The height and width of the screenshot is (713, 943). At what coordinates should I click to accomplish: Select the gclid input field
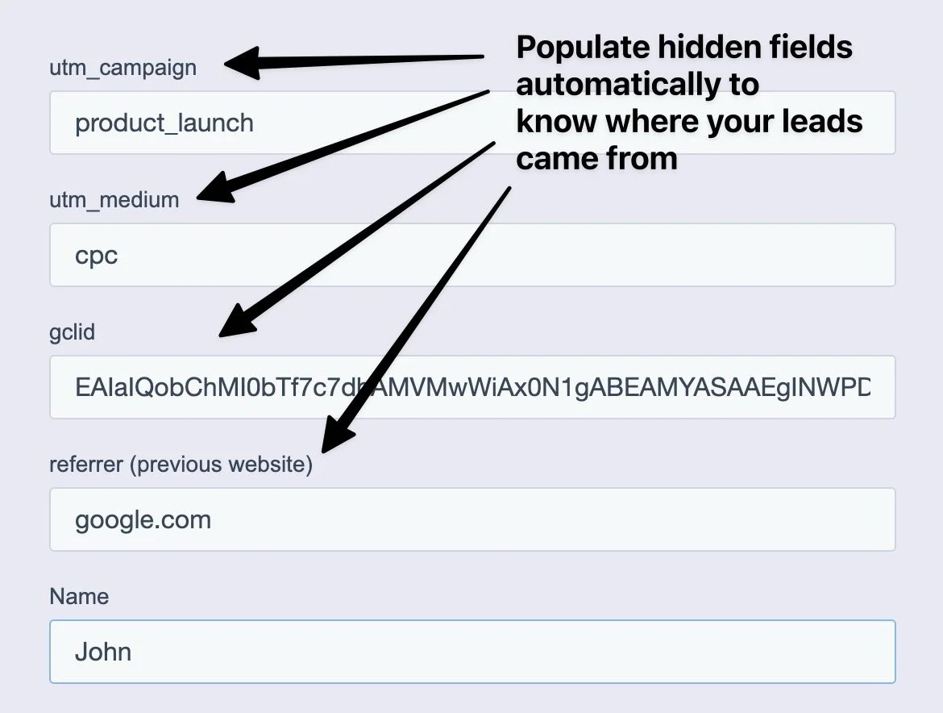pos(472,387)
